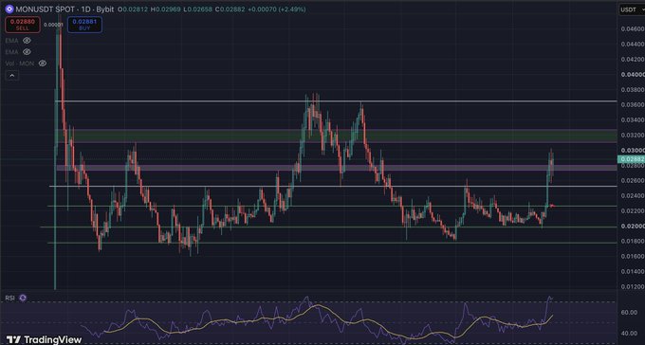Click the RSI indicator settings icon
The image size is (645, 345).
click(x=23, y=298)
